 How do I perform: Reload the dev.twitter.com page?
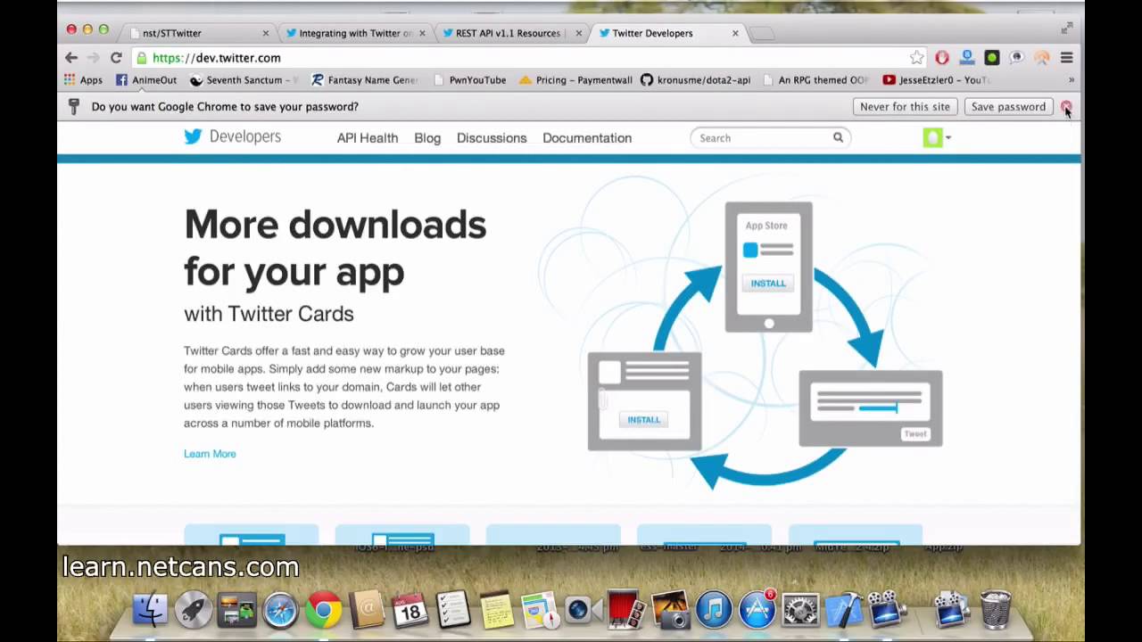click(116, 58)
